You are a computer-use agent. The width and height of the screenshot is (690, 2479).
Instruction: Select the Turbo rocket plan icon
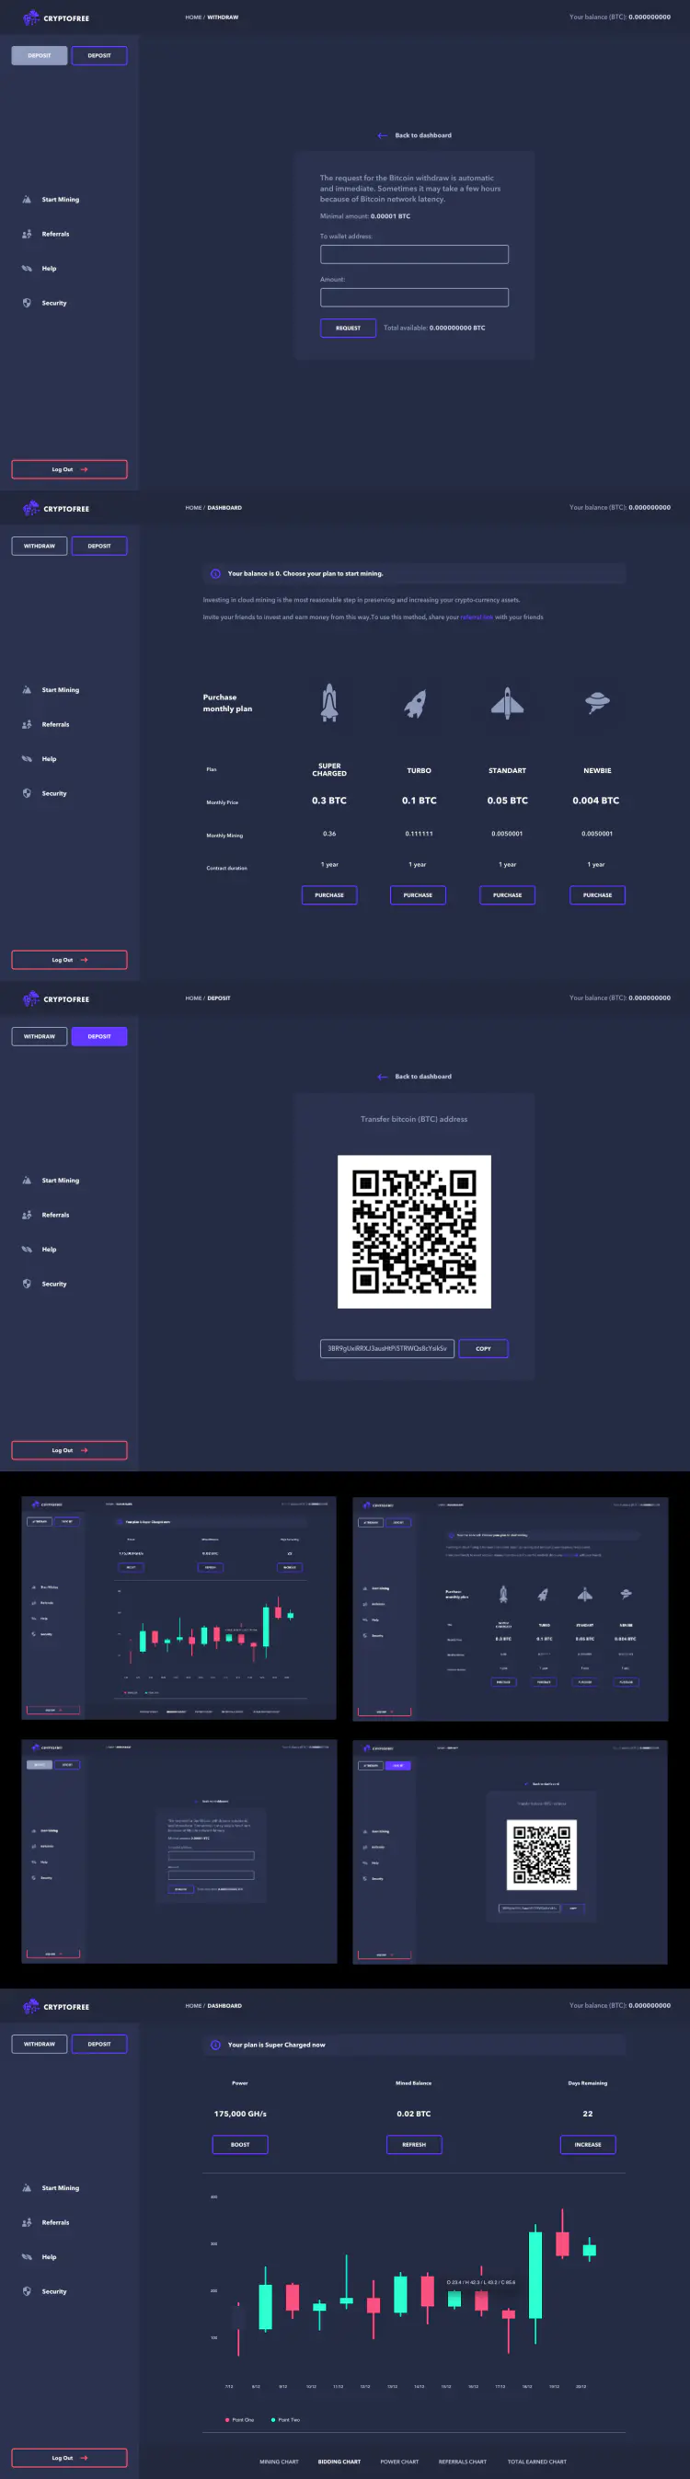coord(415,705)
